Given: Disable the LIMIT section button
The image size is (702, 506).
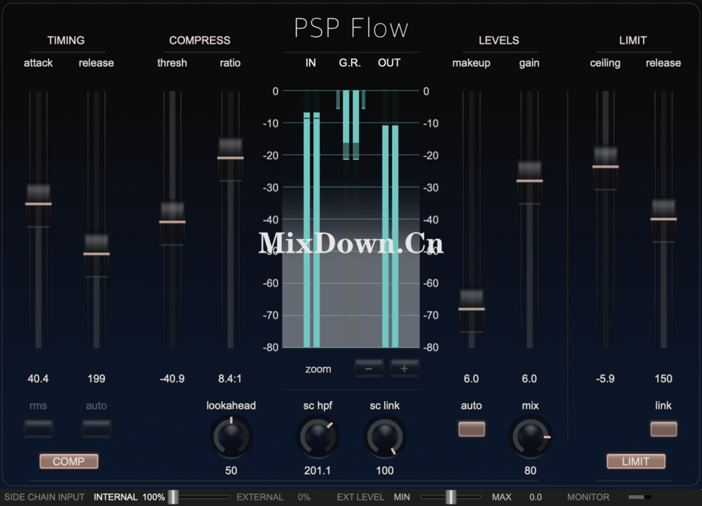Looking at the screenshot, I should pyautogui.click(x=636, y=461).
